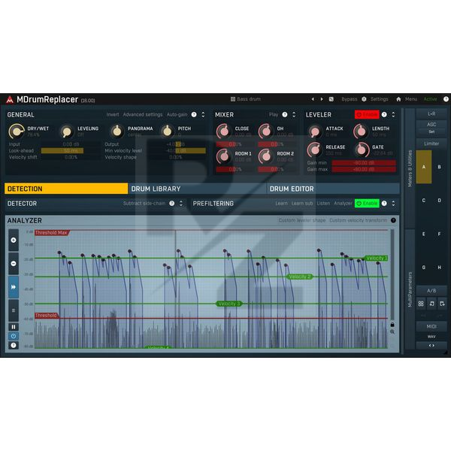Go to the previous preset arrow

pos(313,98)
